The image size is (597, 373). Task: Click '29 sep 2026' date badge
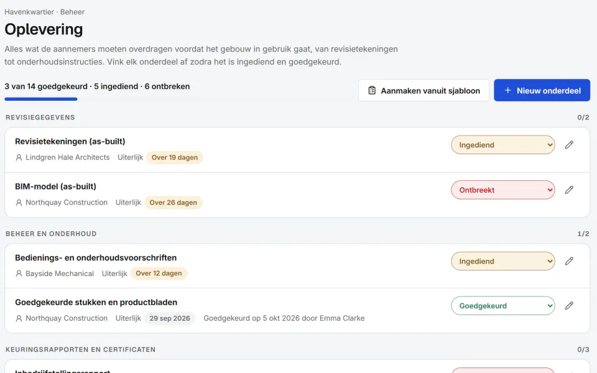point(169,318)
